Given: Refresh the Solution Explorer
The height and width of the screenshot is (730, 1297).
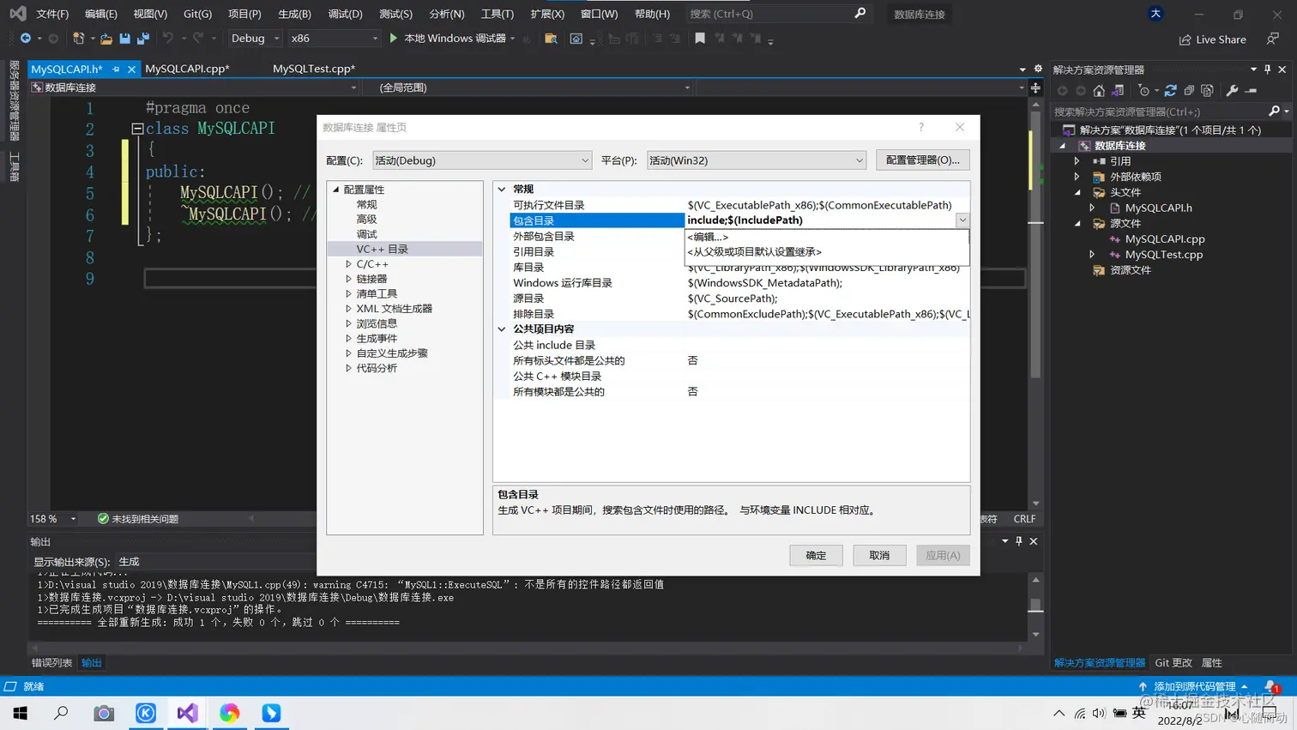Looking at the screenshot, I should [x=1171, y=90].
